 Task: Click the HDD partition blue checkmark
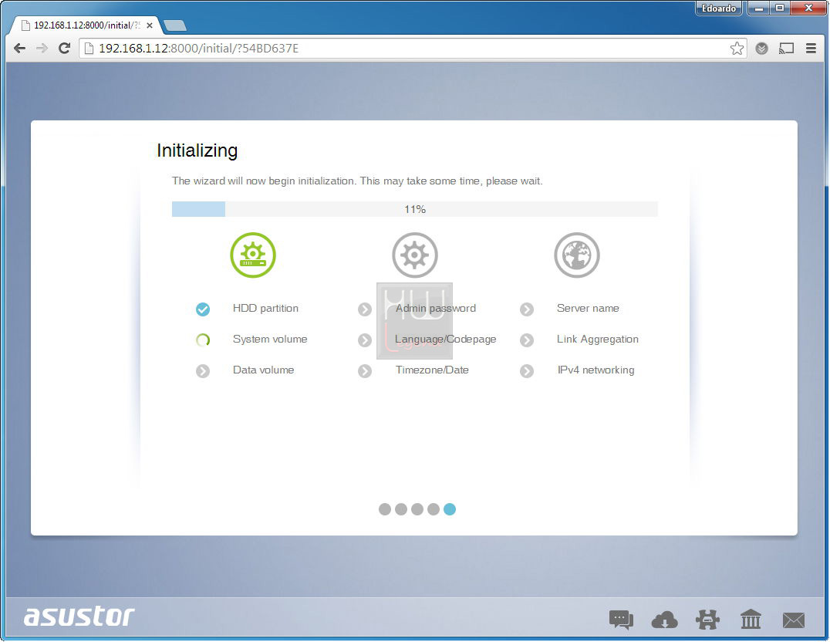[x=203, y=309]
